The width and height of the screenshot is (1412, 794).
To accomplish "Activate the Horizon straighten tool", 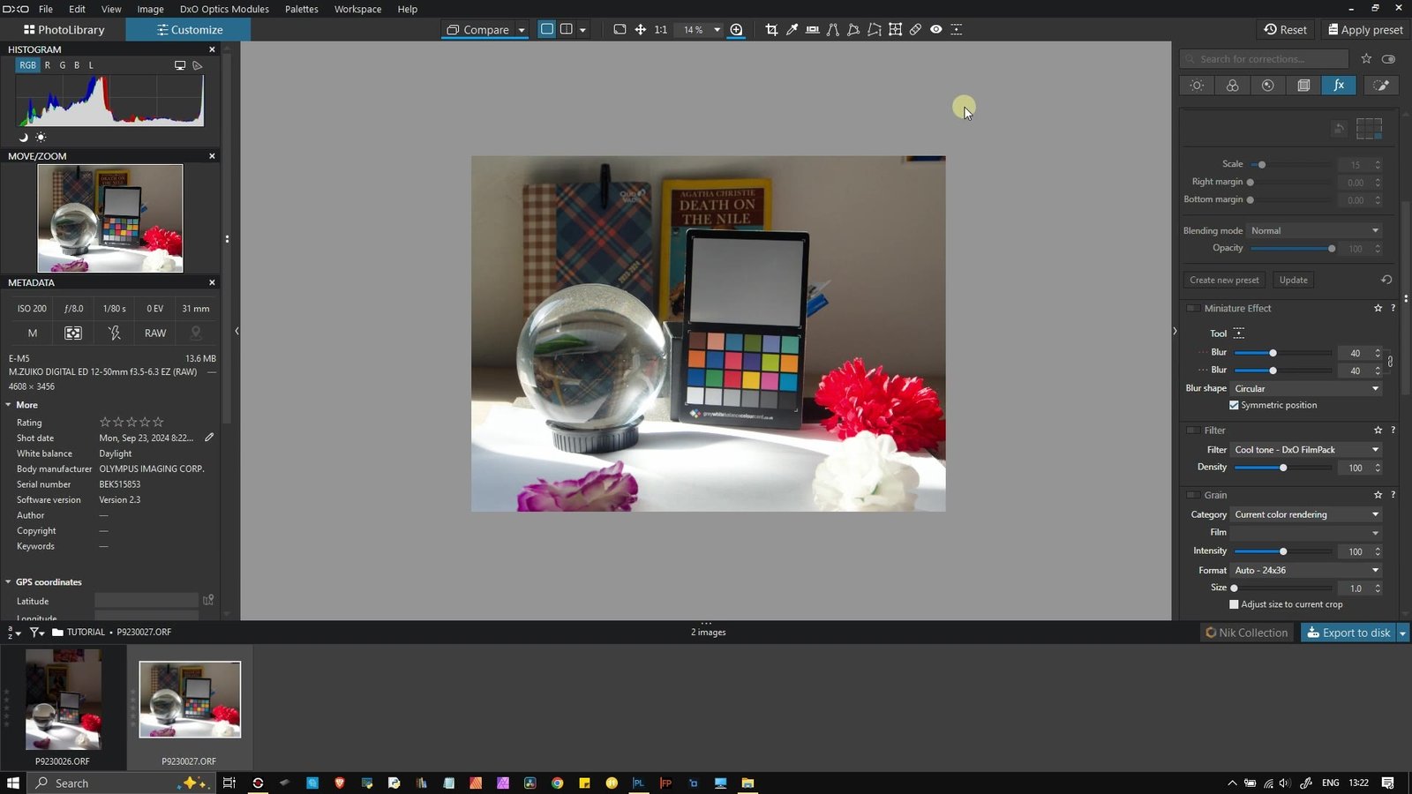I will point(812,29).
